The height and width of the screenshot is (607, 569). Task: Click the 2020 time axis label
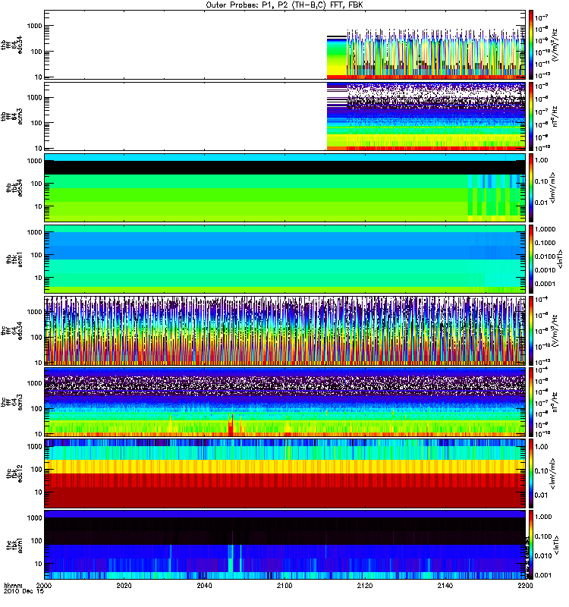pyautogui.click(x=124, y=585)
